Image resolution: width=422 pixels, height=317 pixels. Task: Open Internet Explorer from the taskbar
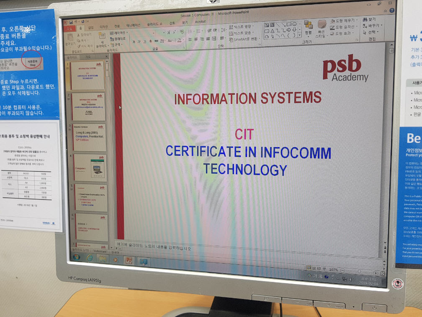tap(90, 258)
